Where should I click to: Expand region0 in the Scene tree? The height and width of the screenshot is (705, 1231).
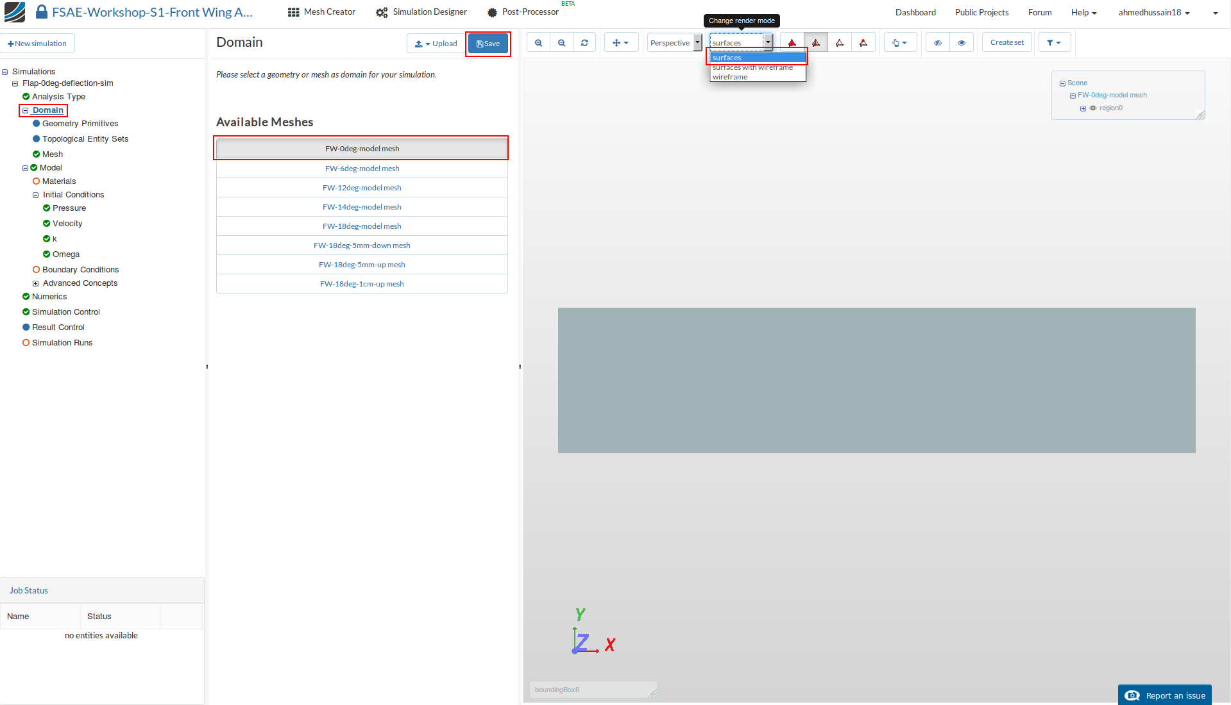[1083, 108]
